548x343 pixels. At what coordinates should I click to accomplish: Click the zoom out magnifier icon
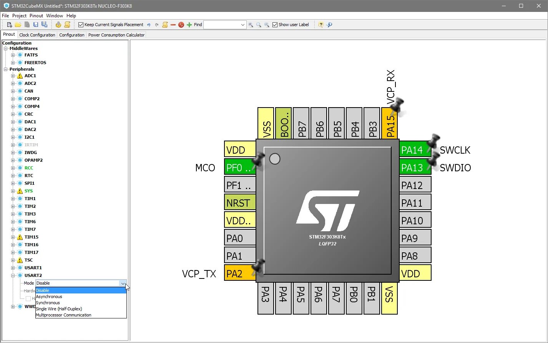pos(267,25)
